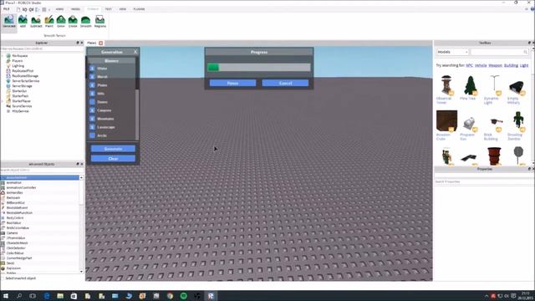
Task: Enable the Dunes biome checkbox
Action: [92, 102]
